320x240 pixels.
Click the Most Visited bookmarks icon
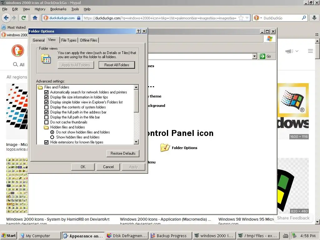[4, 27]
